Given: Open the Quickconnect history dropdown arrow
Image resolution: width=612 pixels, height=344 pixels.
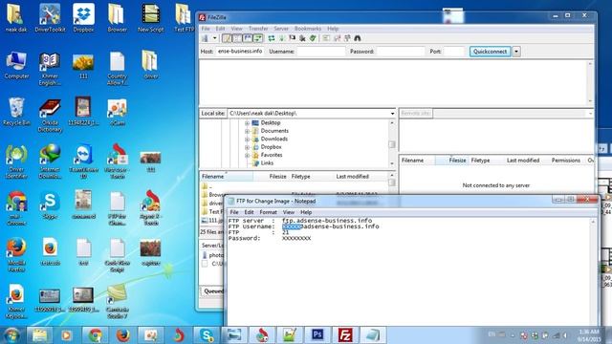Looking at the screenshot, I should coord(516,52).
